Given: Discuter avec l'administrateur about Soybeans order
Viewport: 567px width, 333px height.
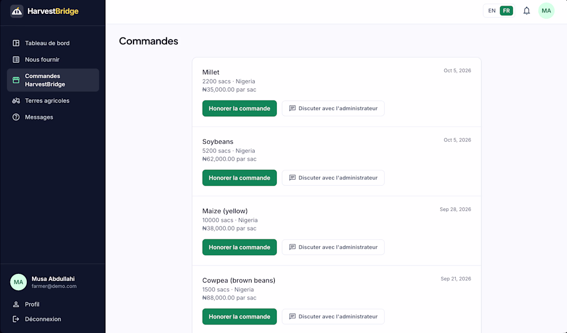Looking at the screenshot, I should tap(333, 178).
